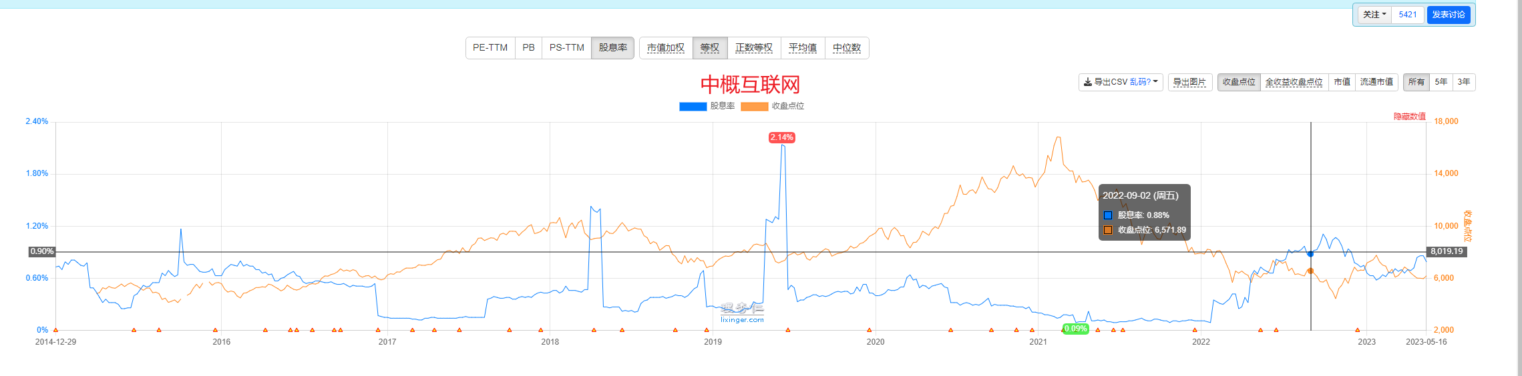The image size is (1522, 376).
Task: Click the blue square in the tooltip
Action: click(1108, 215)
